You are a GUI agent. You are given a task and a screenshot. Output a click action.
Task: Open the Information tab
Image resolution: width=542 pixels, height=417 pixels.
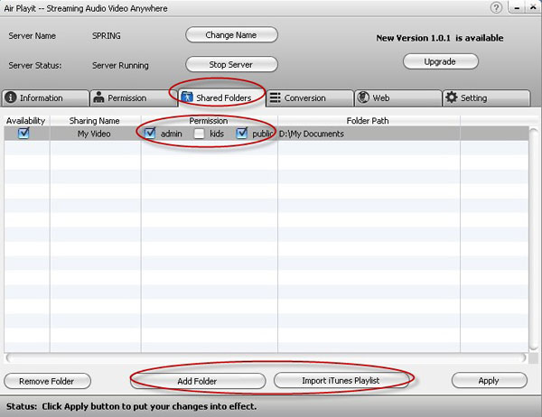coord(45,98)
